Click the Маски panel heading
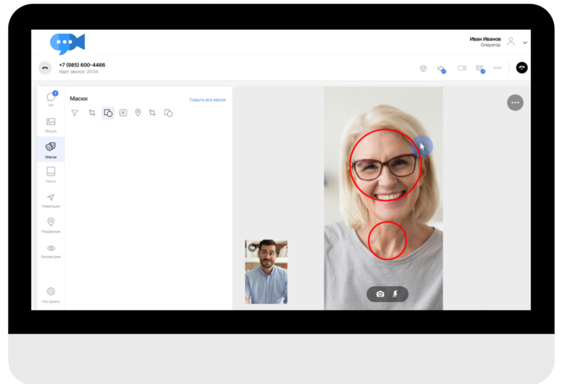The image size is (564, 384). [x=78, y=98]
